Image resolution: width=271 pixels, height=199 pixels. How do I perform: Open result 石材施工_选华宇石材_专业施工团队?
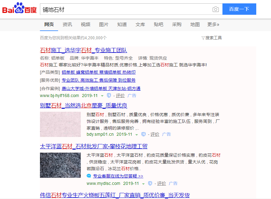point(84,50)
